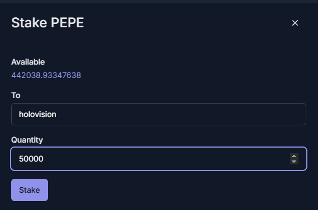
Task: Click the To field label
Action: pos(16,95)
